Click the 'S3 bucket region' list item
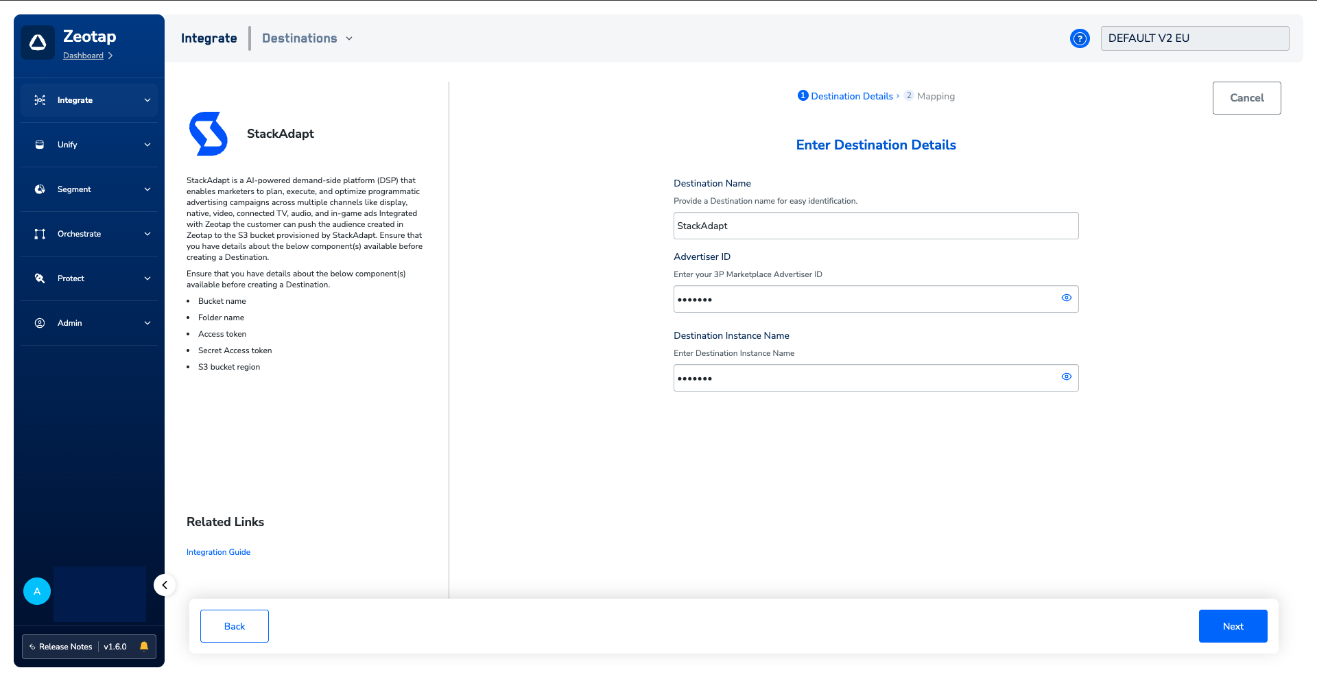This screenshot has width=1317, height=681. click(229, 367)
